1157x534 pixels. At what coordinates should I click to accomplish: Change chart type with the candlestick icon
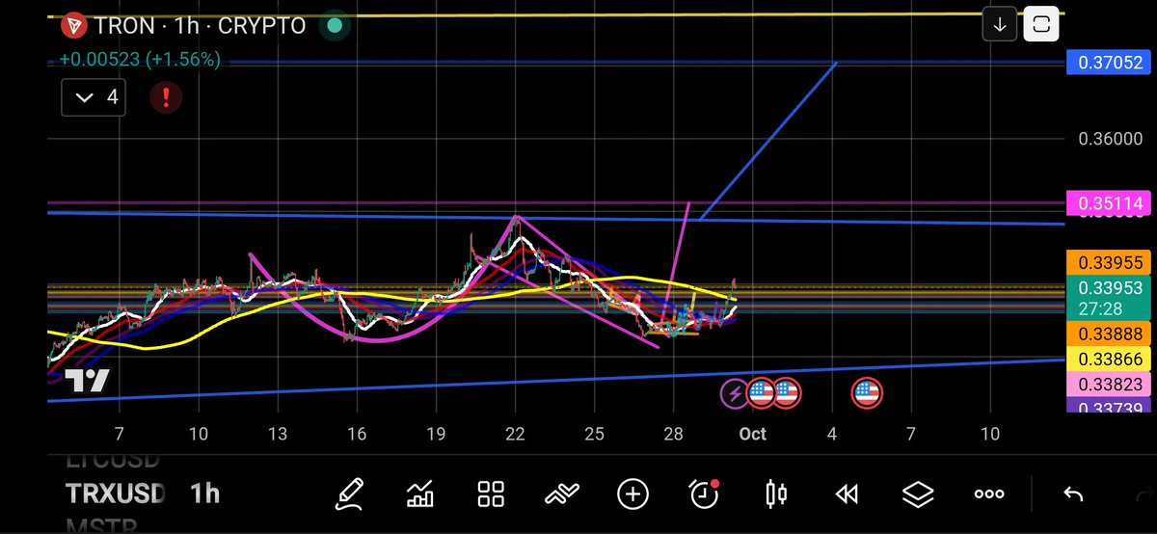(x=775, y=494)
